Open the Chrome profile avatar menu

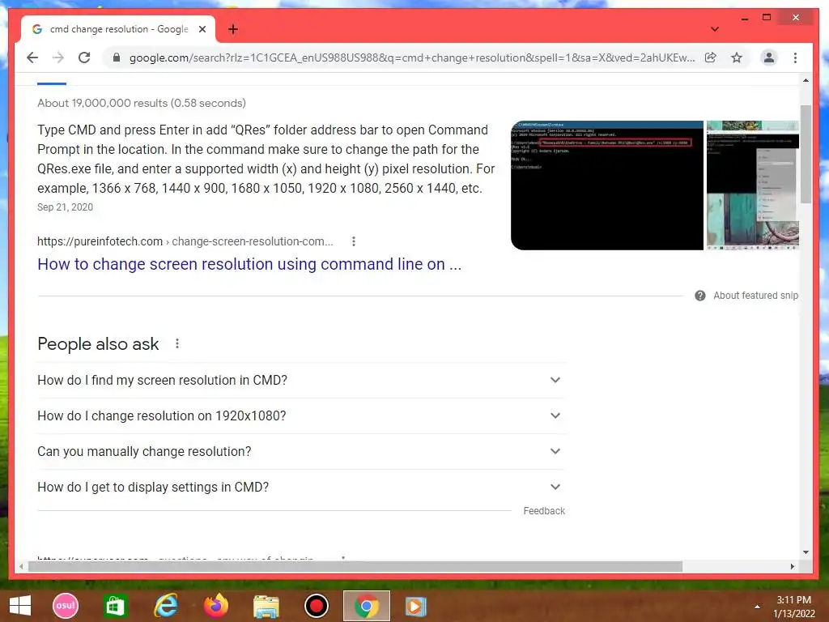769,58
